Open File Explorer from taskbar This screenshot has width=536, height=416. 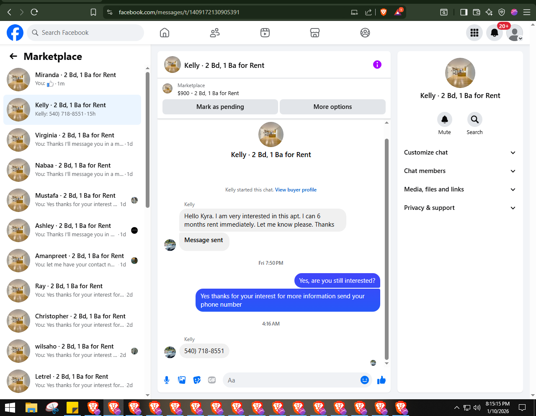pyautogui.click(x=31, y=408)
